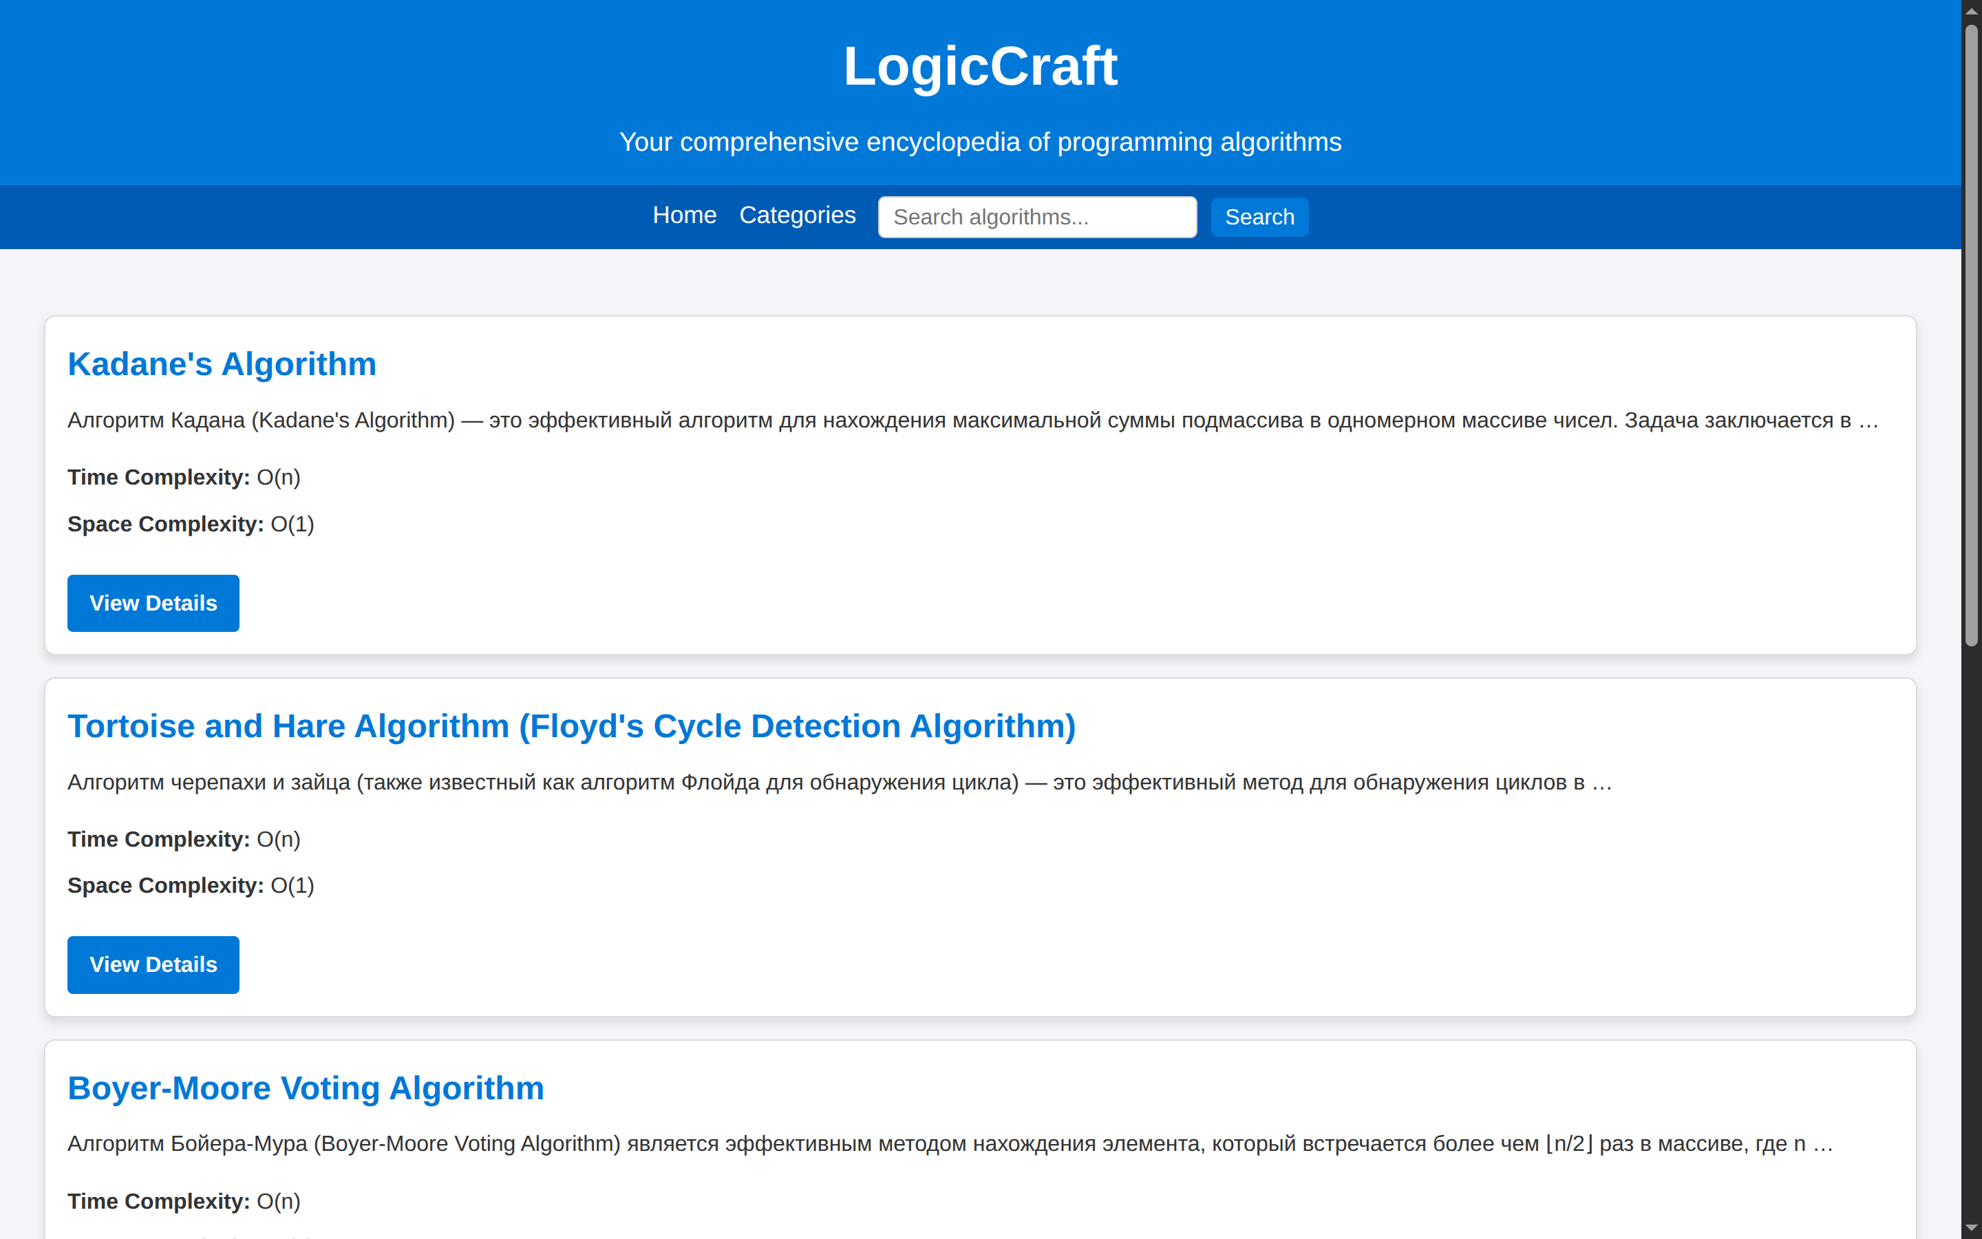Click the Search button

(x=1259, y=217)
